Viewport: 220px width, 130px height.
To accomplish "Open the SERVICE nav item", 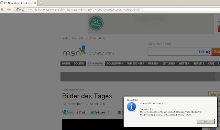I will click(199, 64).
